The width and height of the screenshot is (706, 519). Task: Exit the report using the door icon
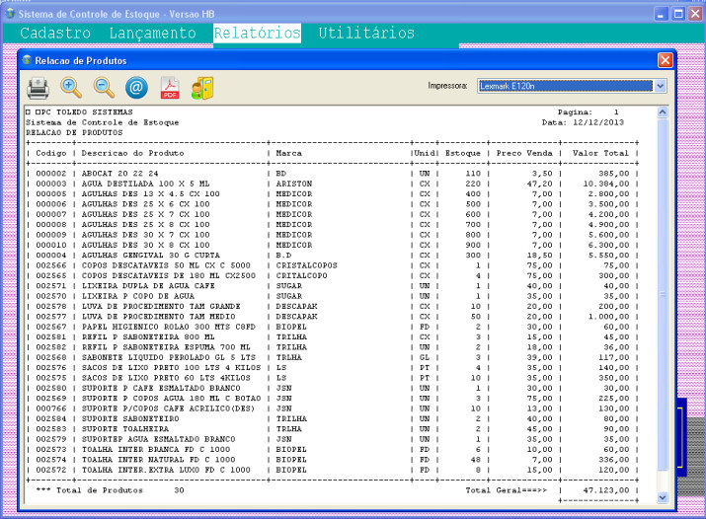[201, 88]
